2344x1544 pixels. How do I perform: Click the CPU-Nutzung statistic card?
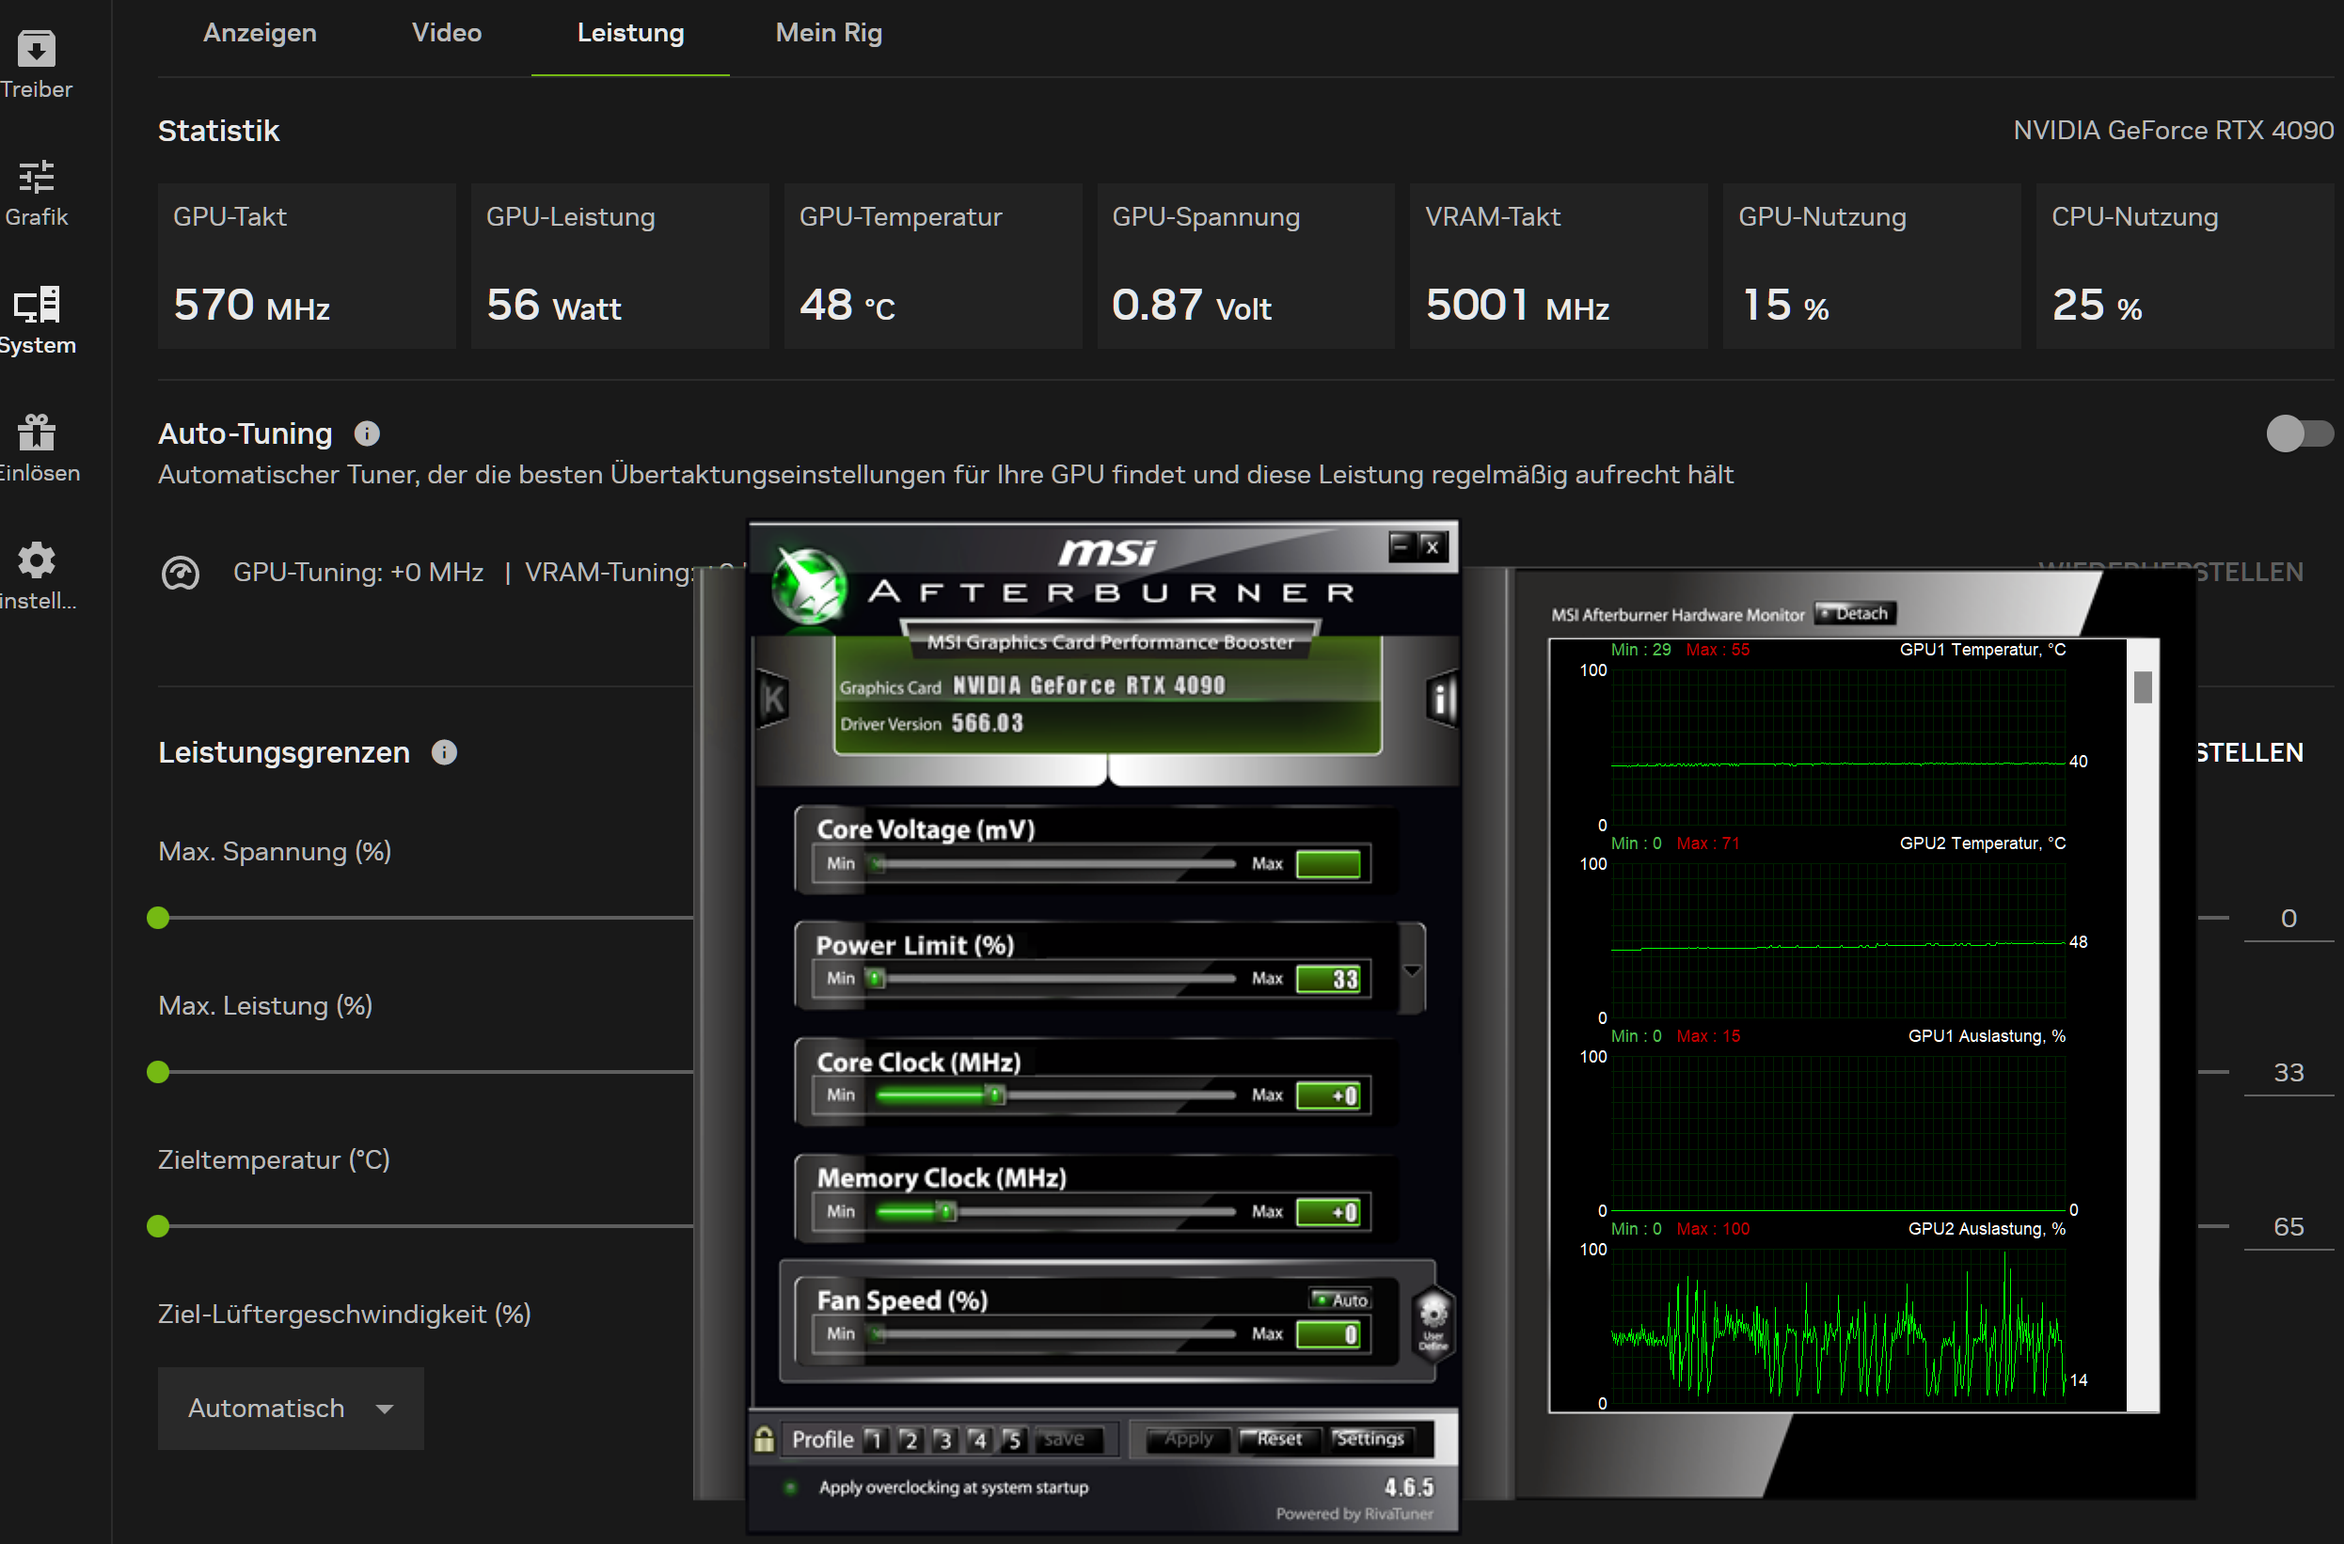(x=2185, y=266)
